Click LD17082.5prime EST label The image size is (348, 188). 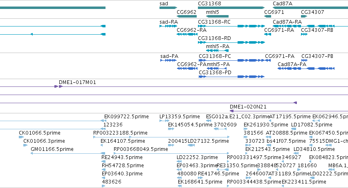tap(312, 125)
